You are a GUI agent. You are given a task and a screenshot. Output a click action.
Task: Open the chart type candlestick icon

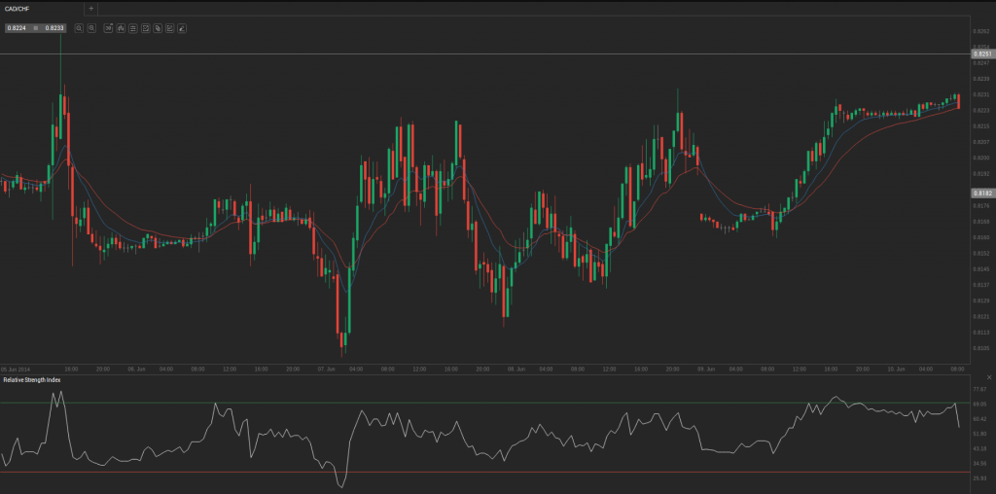tap(121, 28)
